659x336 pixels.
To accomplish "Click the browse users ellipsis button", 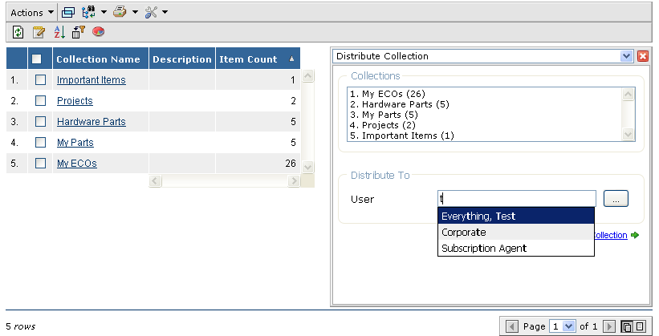I will 615,199.
